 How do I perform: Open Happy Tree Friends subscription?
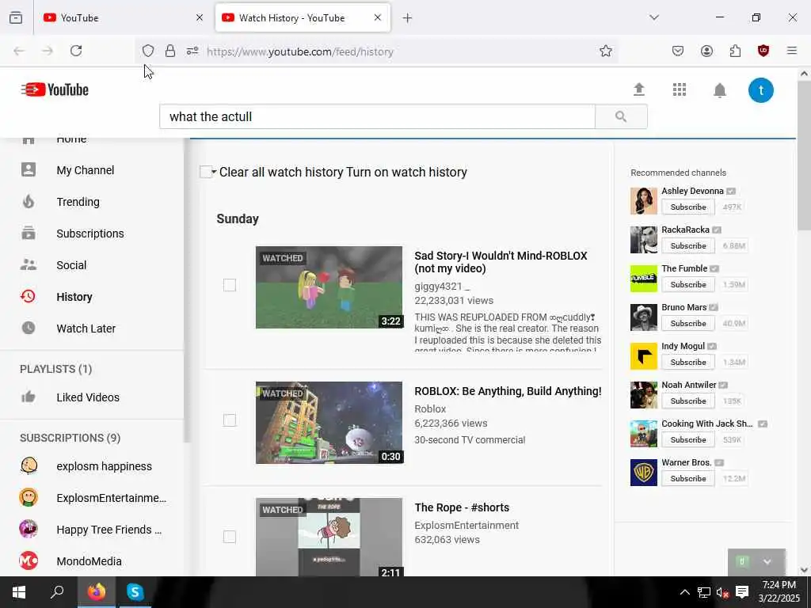point(109,530)
